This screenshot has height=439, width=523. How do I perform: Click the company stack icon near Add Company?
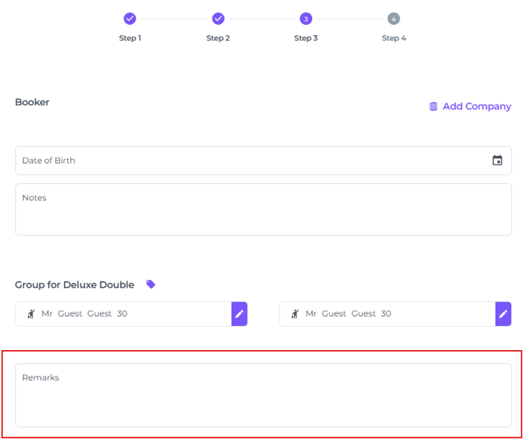[x=433, y=107]
